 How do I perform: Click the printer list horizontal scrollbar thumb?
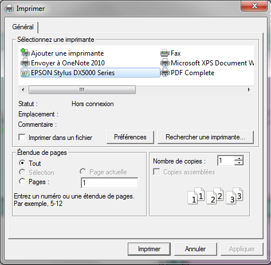click(82, 89)
